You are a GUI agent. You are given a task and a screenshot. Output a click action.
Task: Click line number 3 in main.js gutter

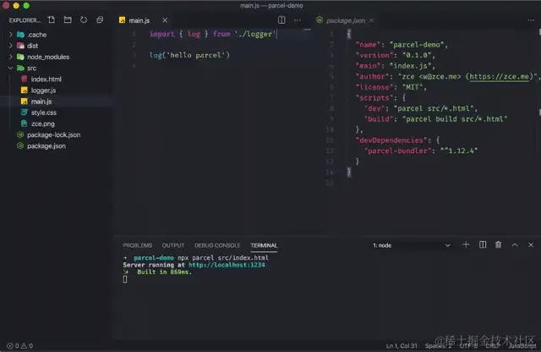pos(134,55)
